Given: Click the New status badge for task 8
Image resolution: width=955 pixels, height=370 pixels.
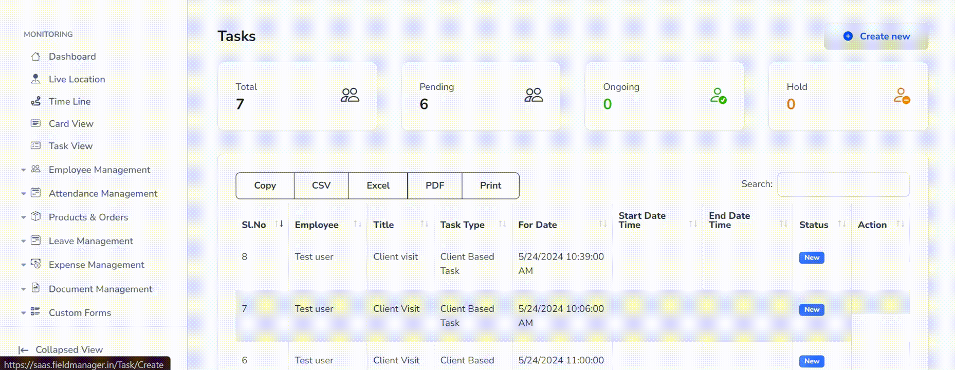Looking at the screenshot, I should pos(812,257).
